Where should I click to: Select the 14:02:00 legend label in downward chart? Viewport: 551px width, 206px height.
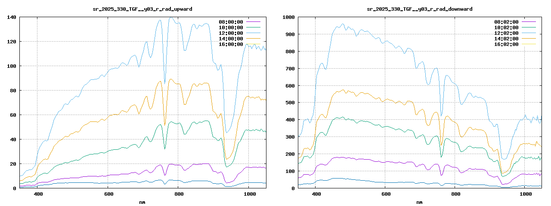pyautogui.click(x=506, y=39)
